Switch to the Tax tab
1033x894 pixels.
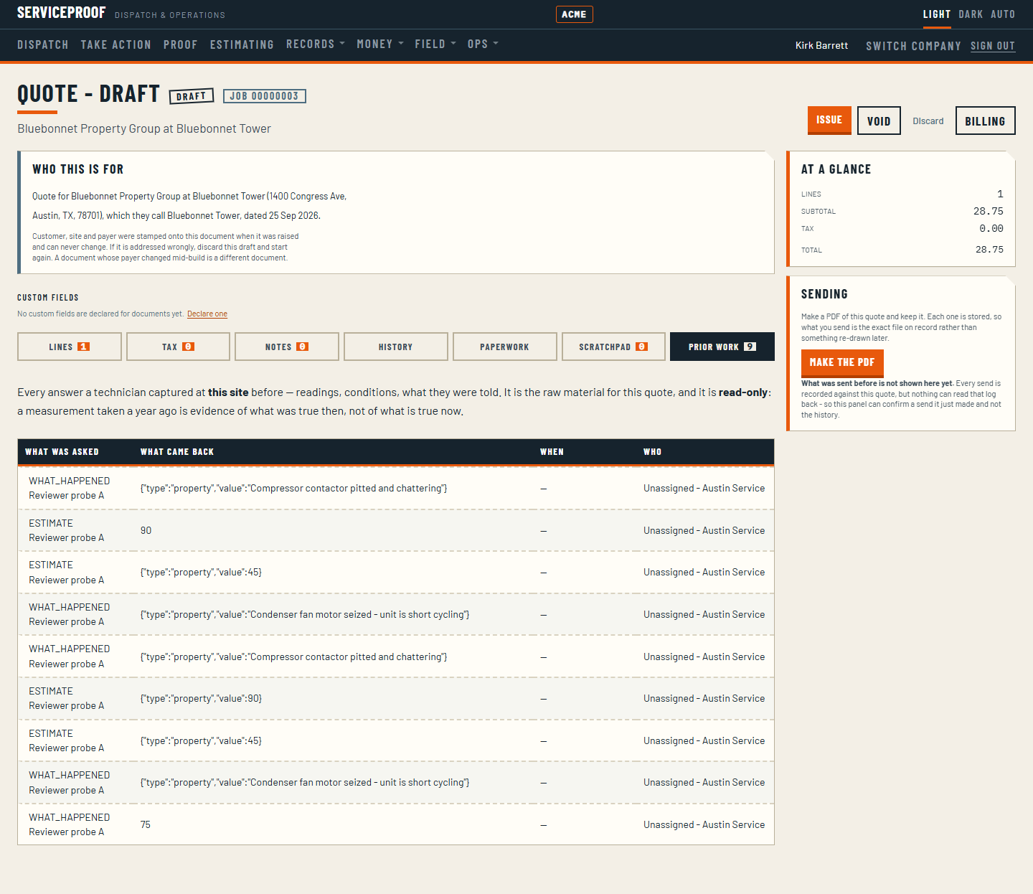coord(178,347)
